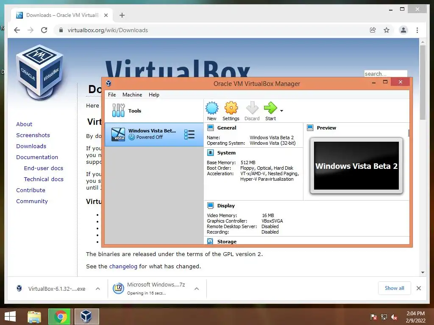
Task: Open File Explorer from the taskbar
Action: coord(34,317)
